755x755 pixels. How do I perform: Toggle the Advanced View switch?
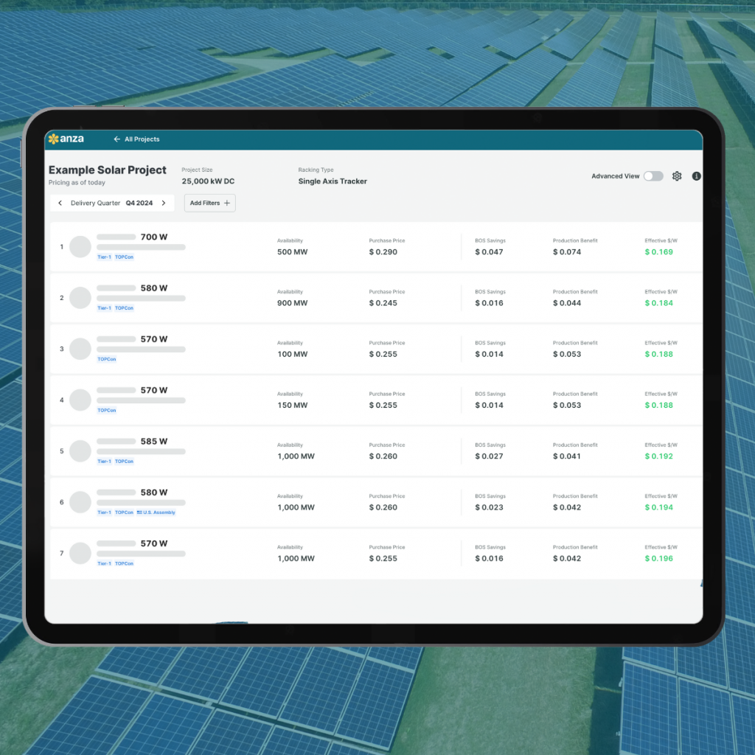[x=653, y=176]
